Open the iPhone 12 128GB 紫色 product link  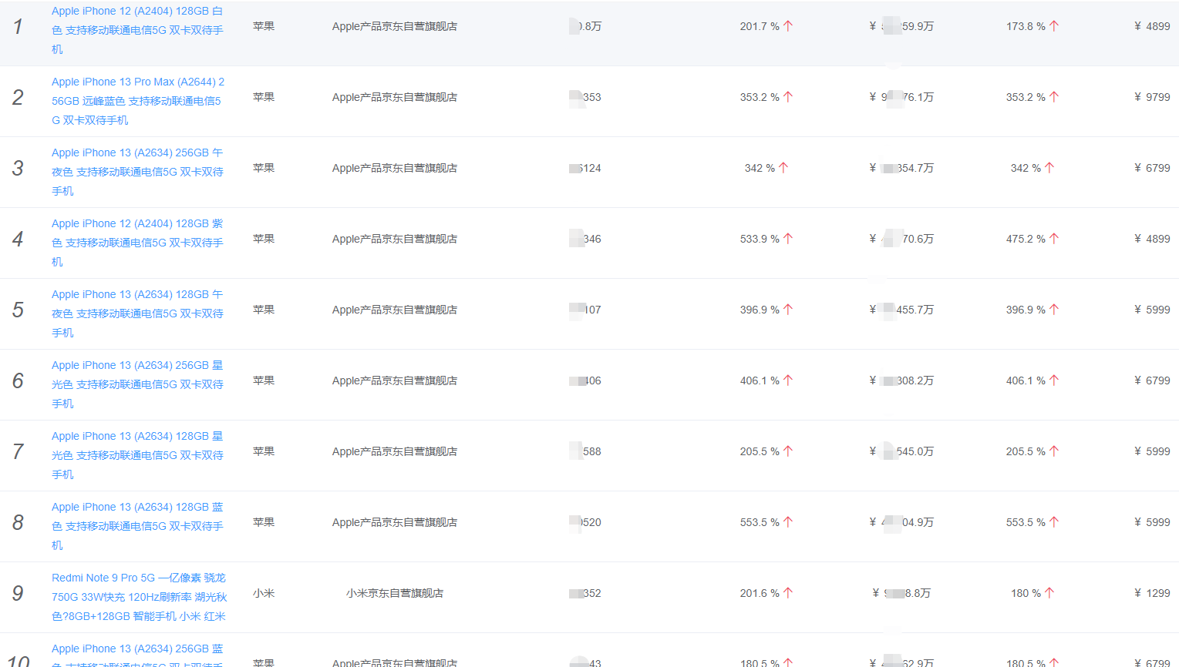138,243
